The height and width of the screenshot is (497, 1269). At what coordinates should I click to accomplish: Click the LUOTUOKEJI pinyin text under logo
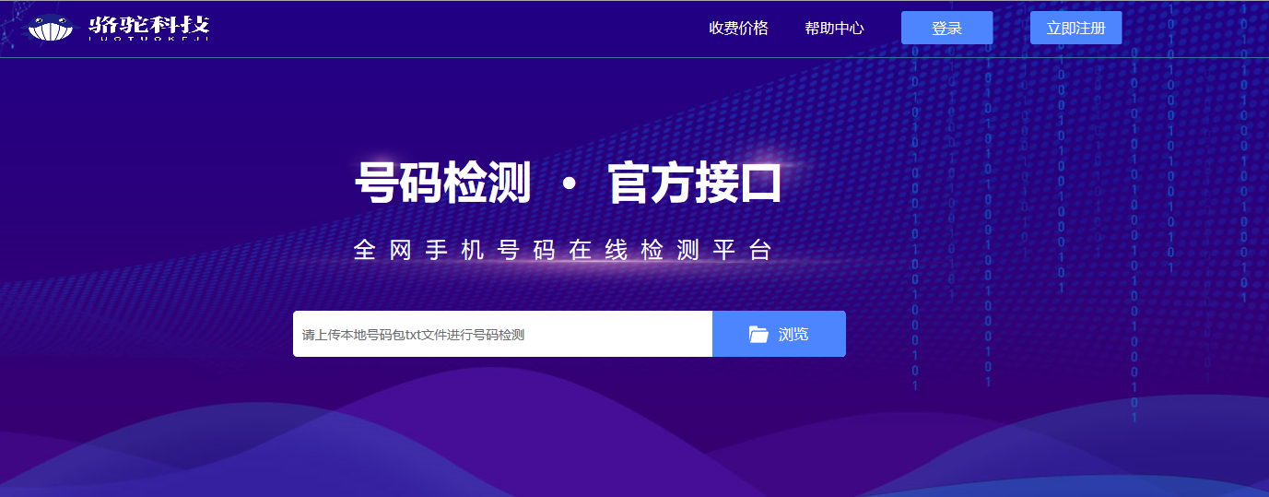(x=149, y=39)
